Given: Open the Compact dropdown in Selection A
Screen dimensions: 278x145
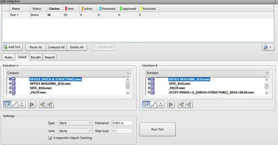Looking at the screenshot, I should [x=68, y=73].
